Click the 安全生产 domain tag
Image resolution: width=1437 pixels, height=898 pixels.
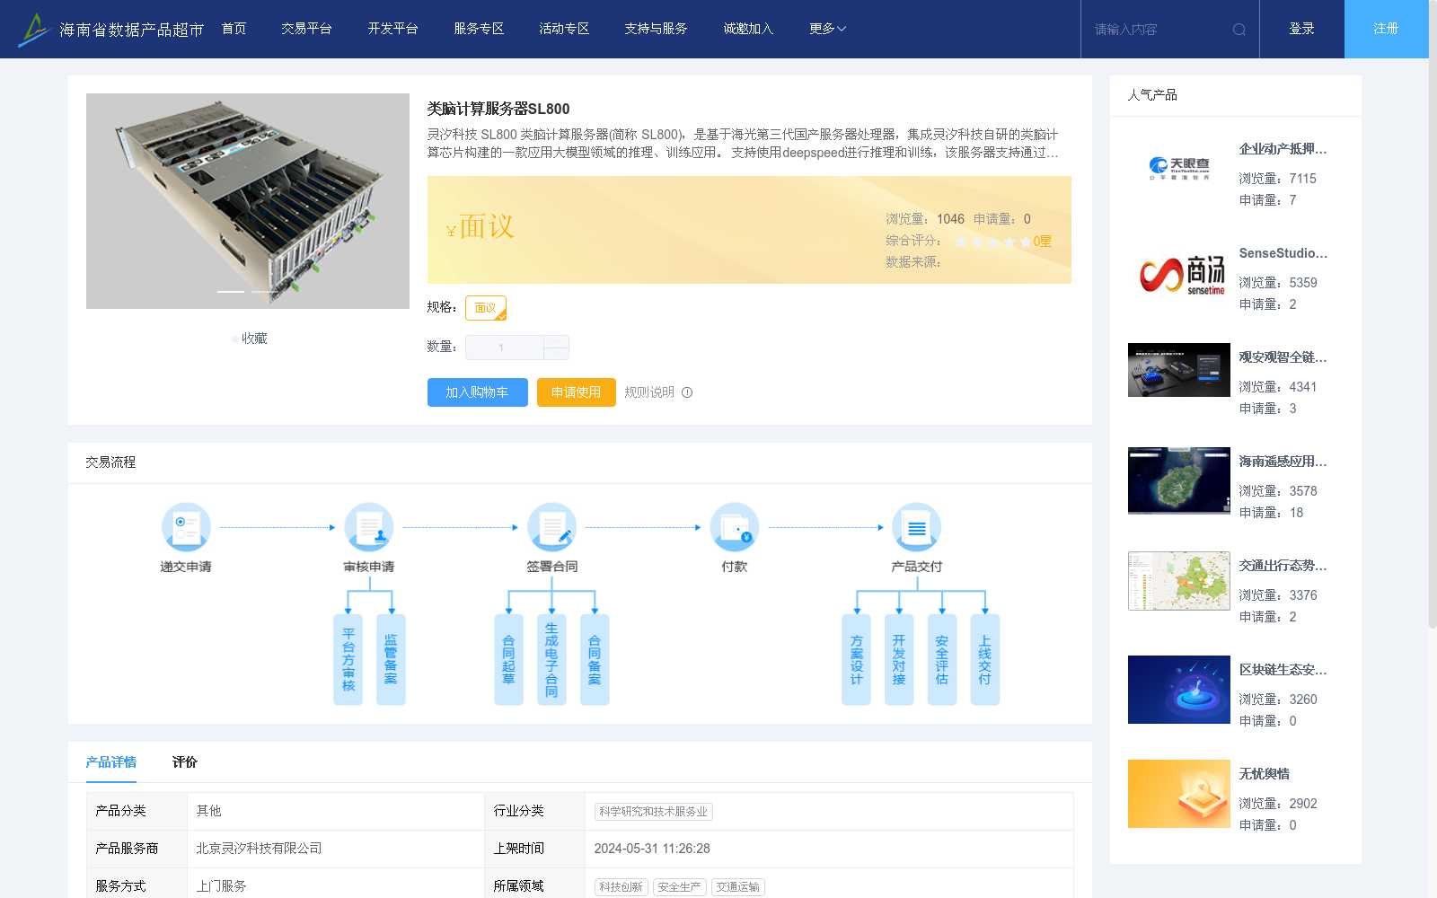pyautogui.click(x=680, y=887)
